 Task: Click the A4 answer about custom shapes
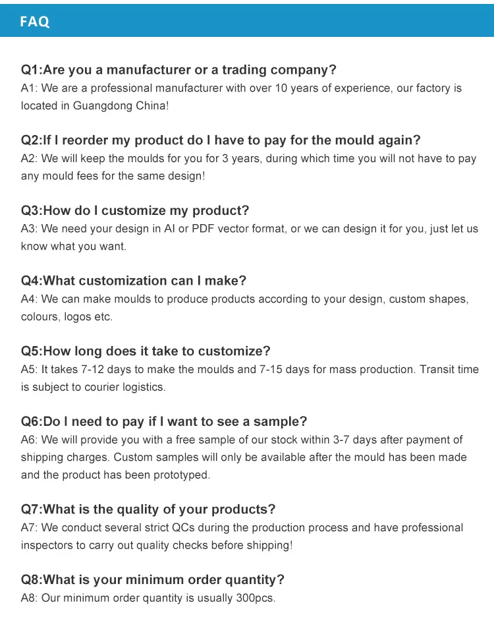coord(244,307)
